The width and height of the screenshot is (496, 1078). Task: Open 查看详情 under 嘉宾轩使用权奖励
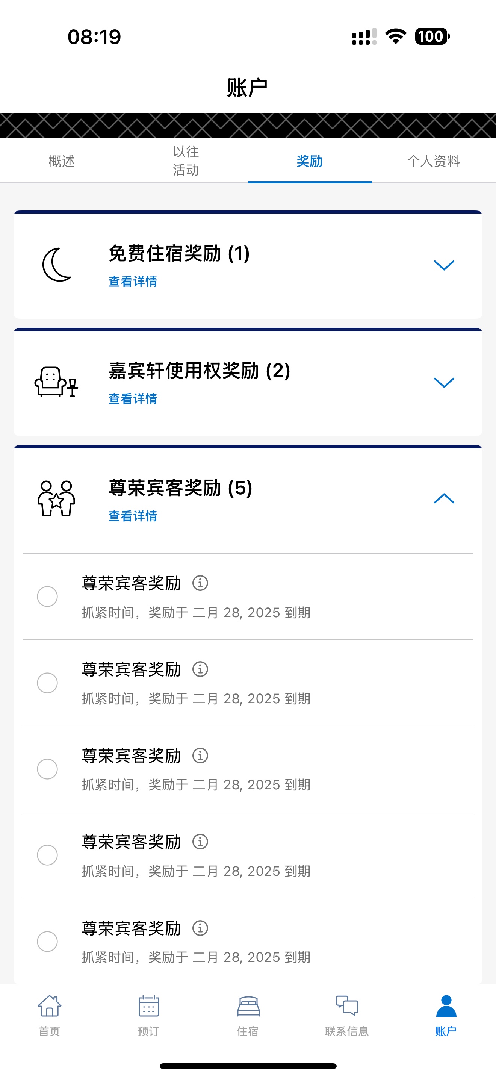tap(133, 398)
